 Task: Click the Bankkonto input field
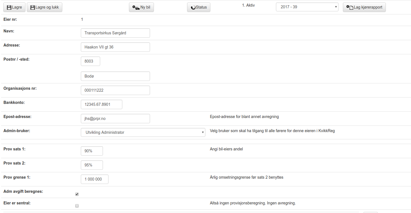point(102,104)
